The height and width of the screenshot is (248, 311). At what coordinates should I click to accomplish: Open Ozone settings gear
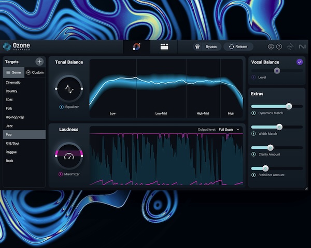pos(271,47)
